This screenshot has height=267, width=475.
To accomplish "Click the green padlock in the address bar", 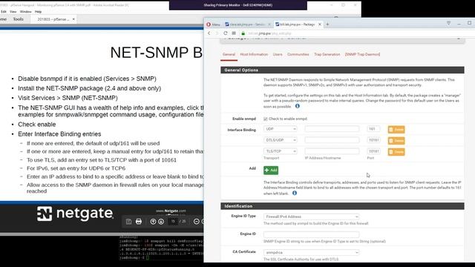I will click(x=243, y=33).
